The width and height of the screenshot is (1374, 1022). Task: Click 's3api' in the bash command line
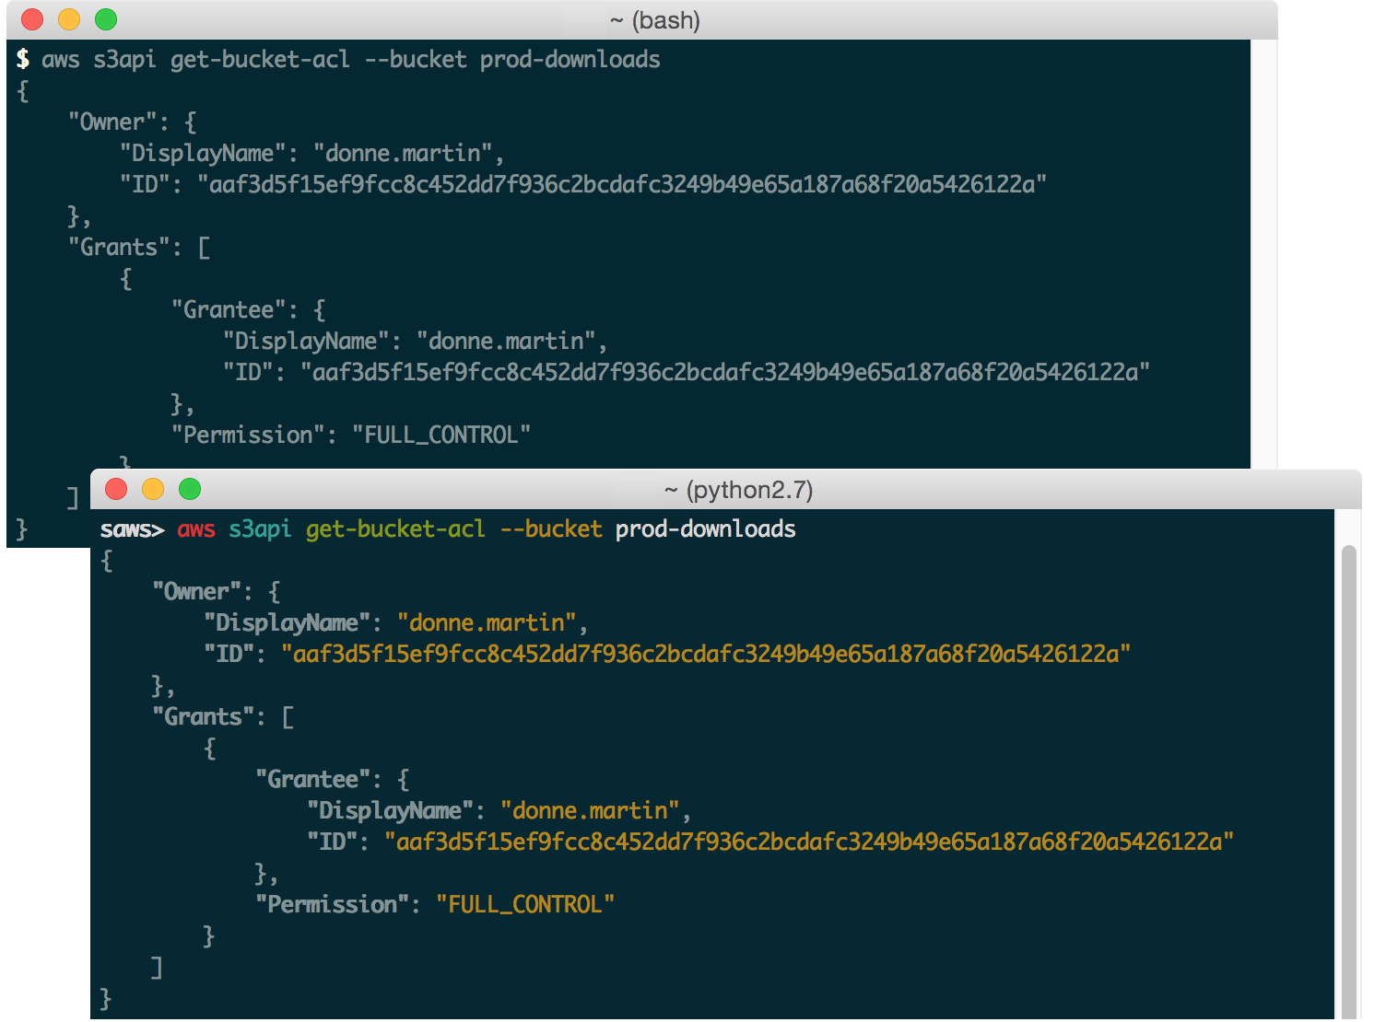124,60
